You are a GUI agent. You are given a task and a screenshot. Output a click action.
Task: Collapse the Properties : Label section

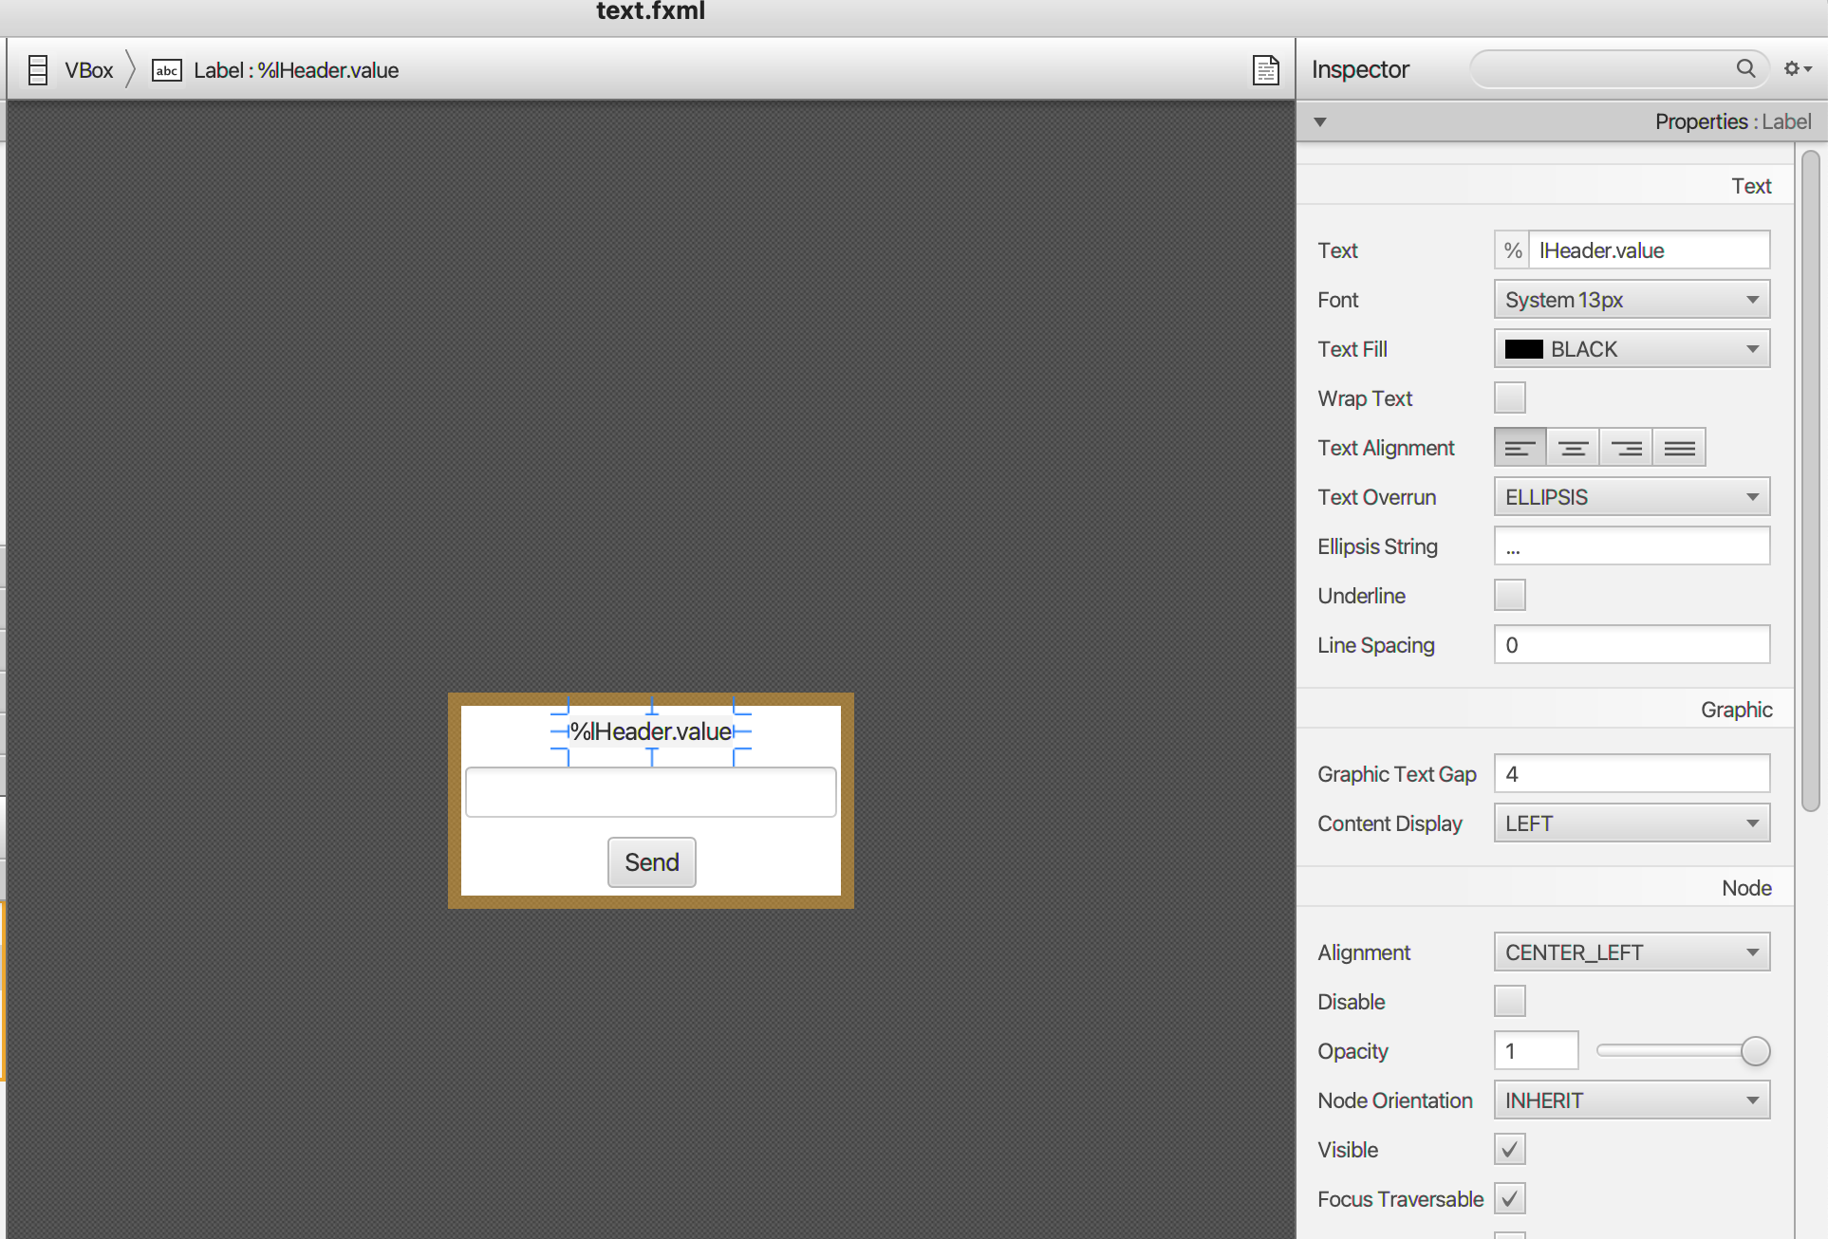pos(1320,121)
